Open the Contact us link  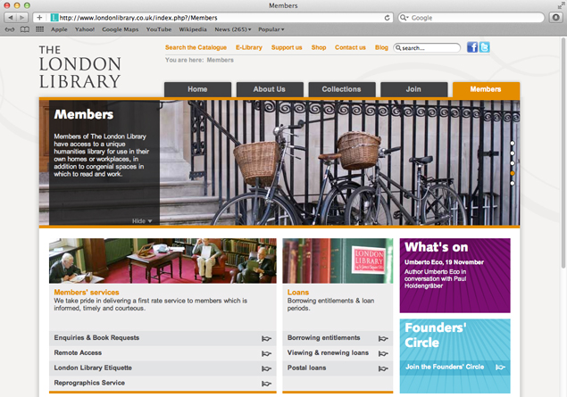[350, 47]
